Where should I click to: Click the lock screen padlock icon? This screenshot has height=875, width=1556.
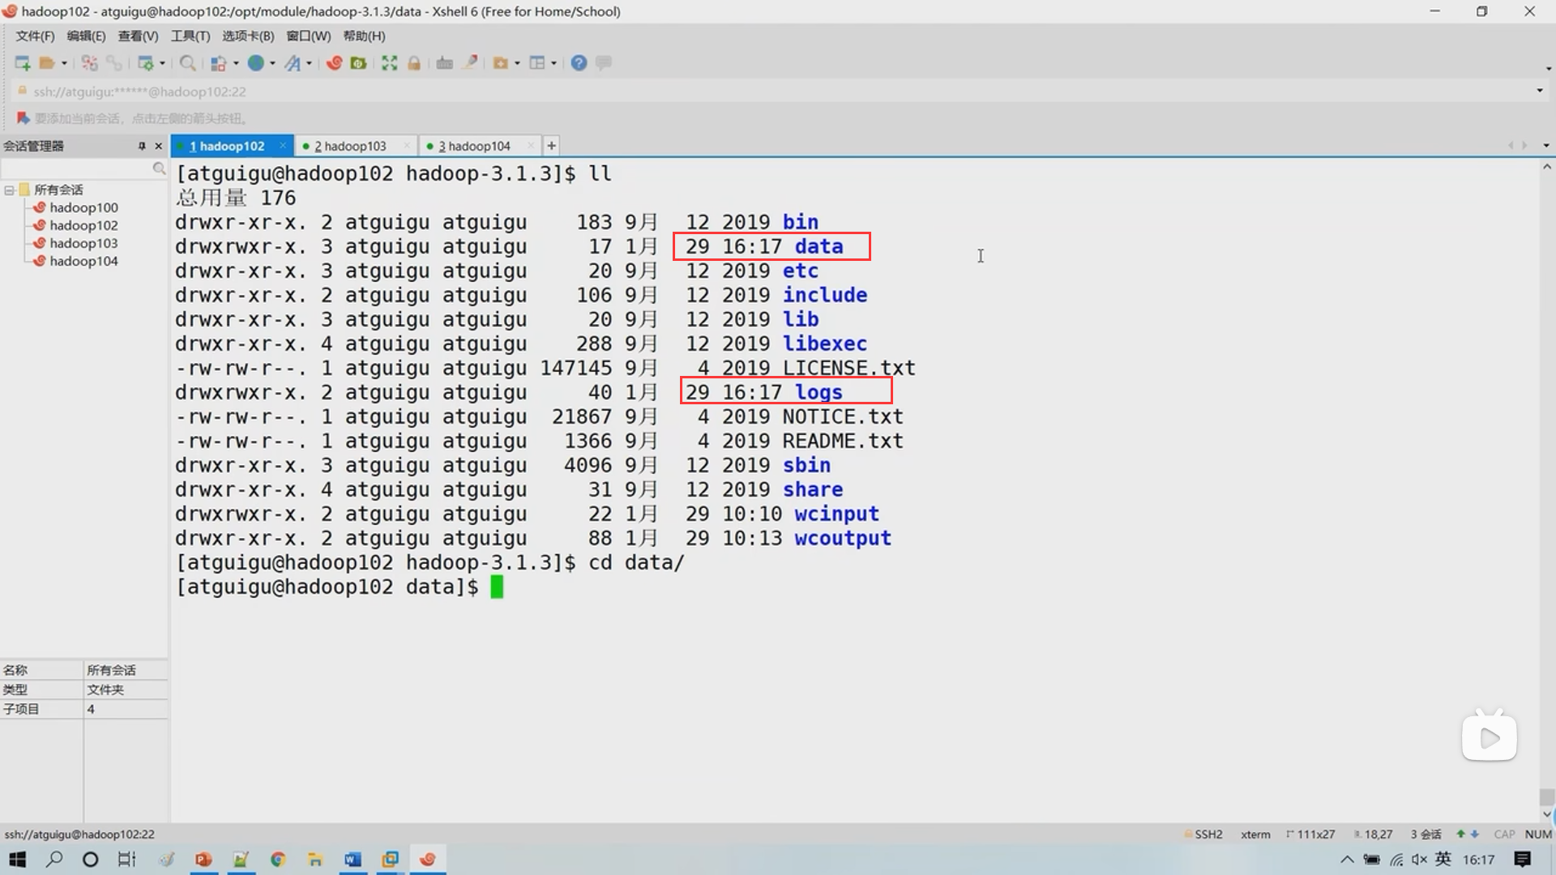coord(414,63)
